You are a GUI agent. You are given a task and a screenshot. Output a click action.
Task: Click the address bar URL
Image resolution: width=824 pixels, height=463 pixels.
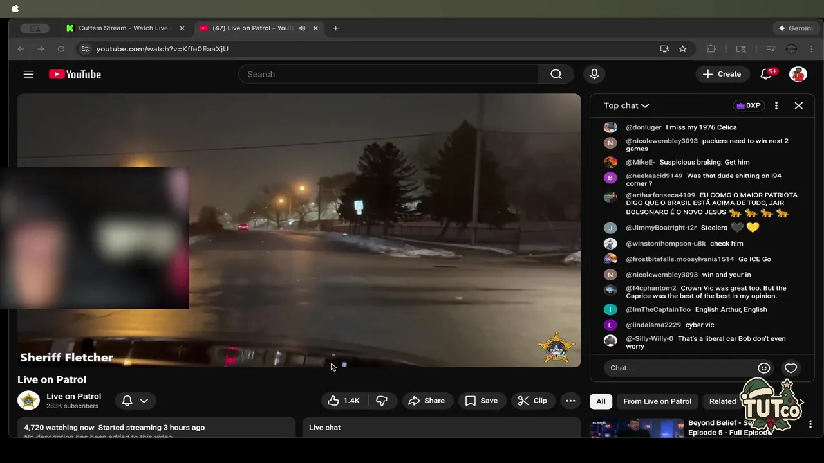(162, 49)
